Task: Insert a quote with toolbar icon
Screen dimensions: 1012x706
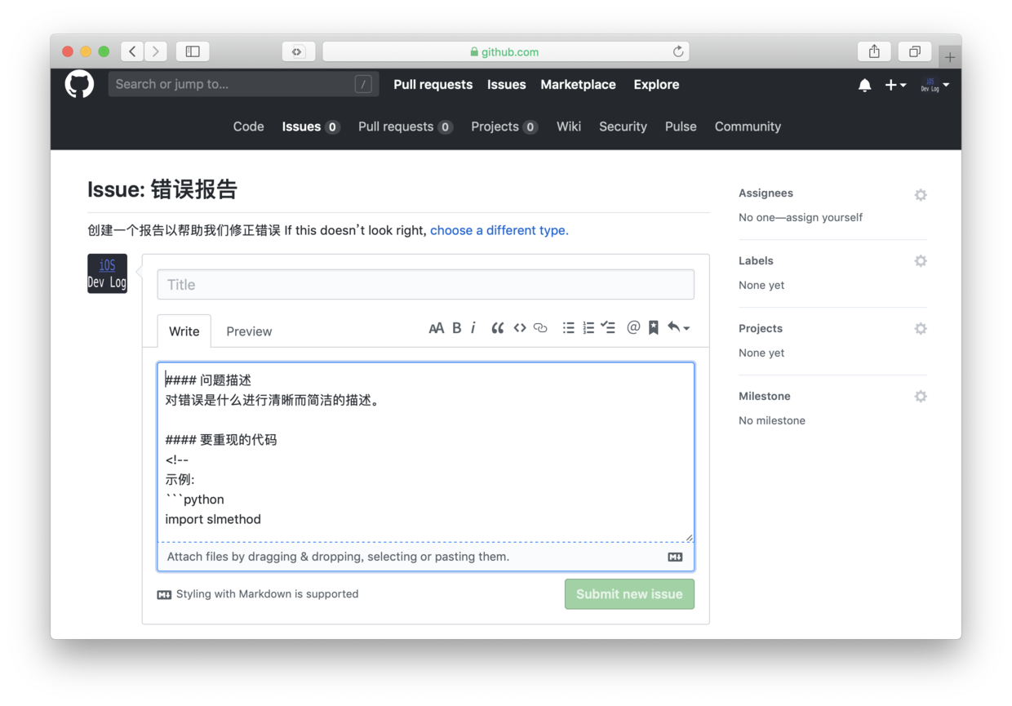Action: pyautogui.click(x=497, y=328)
